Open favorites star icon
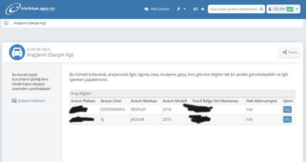306x162 pixels. click(203, 9)
